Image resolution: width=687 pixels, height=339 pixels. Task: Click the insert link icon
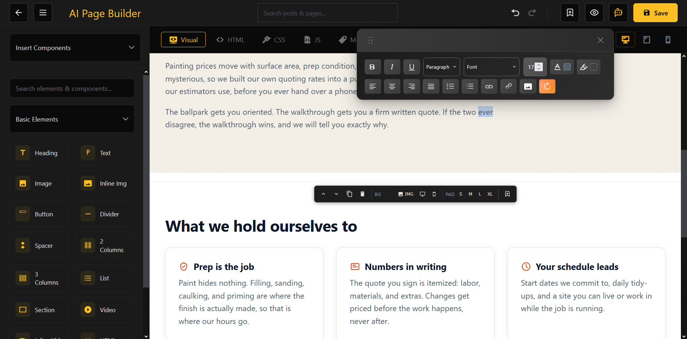tap(489, 87)
